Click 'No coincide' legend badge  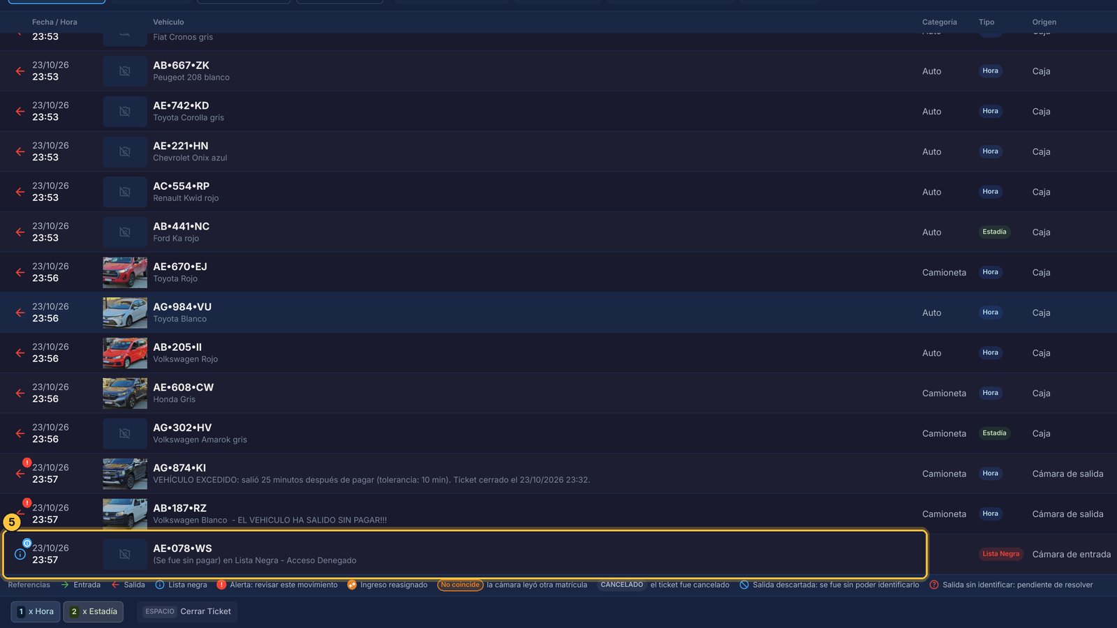(x=460, y=585)
